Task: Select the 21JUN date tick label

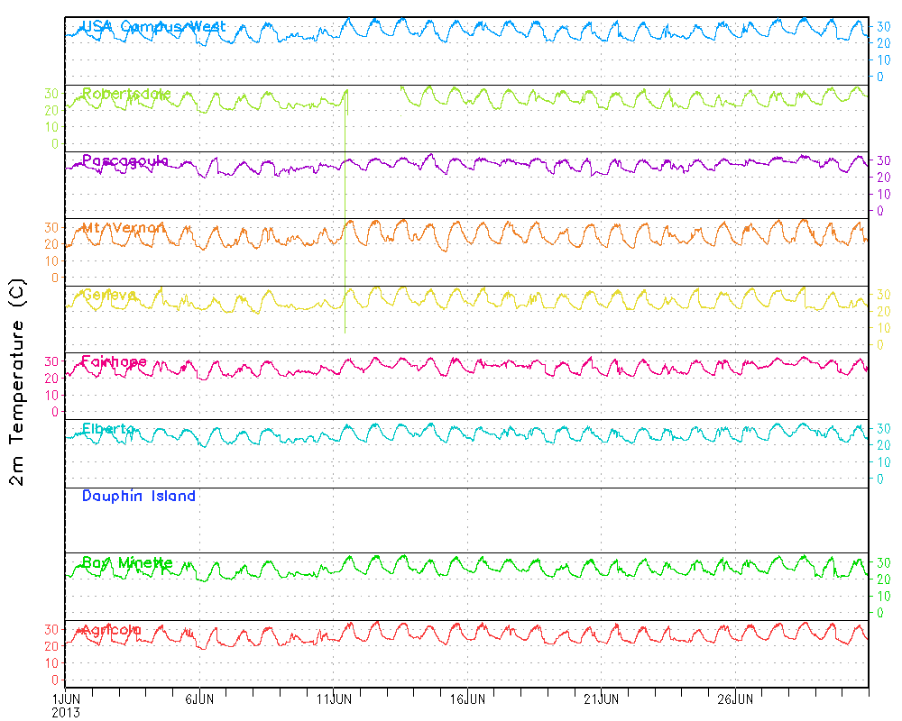Action: click(x=601, y=698)
